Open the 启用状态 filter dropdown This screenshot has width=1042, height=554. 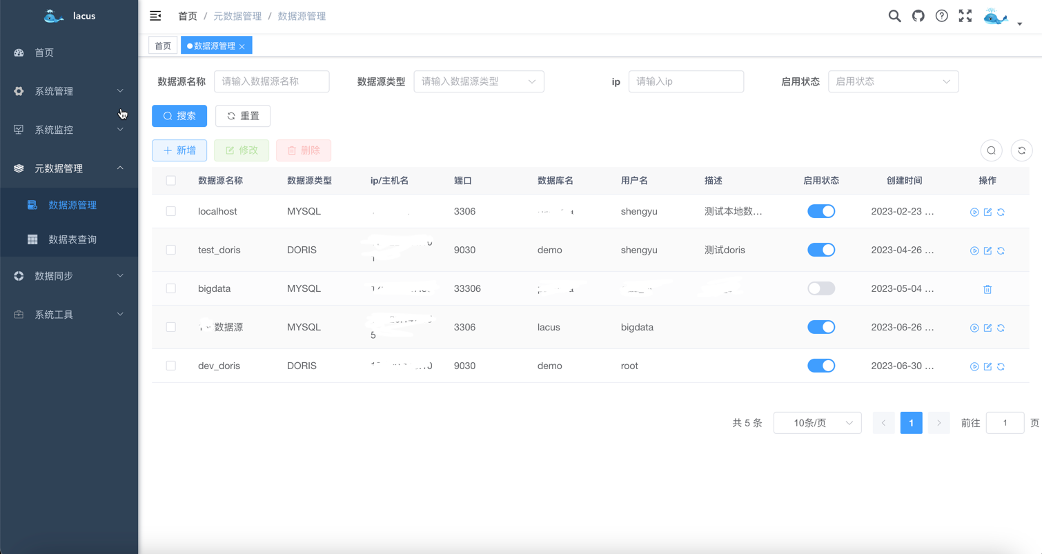893,81
